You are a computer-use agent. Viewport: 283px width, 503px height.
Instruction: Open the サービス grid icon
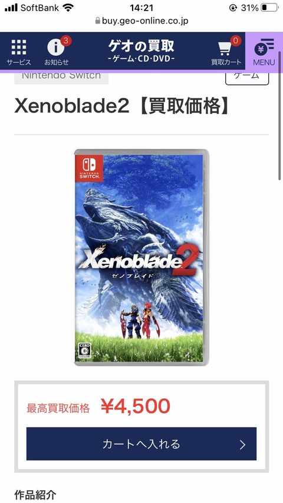click(19, 52)
